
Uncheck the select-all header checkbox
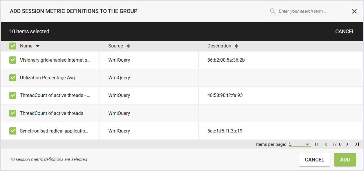13,46
